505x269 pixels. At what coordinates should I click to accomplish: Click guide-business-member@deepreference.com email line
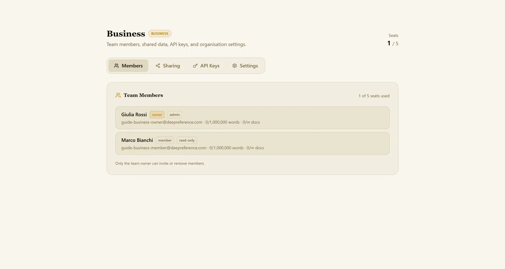(x=193, y=148)
